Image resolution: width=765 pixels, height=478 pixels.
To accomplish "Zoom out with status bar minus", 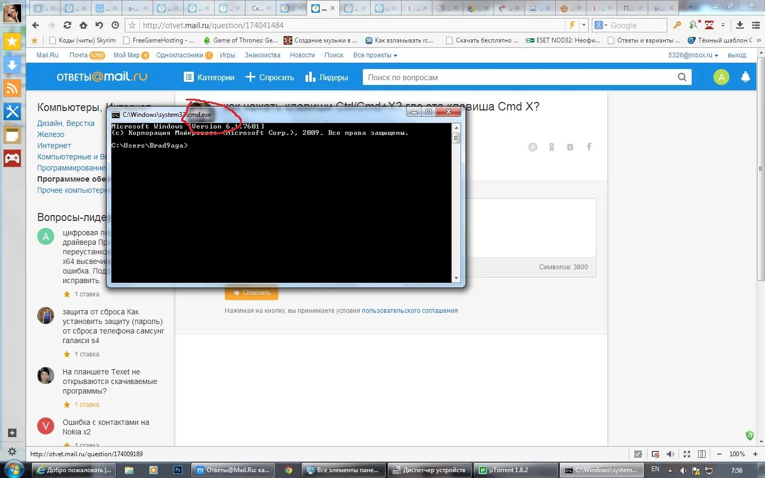I will tap(719, 454).
